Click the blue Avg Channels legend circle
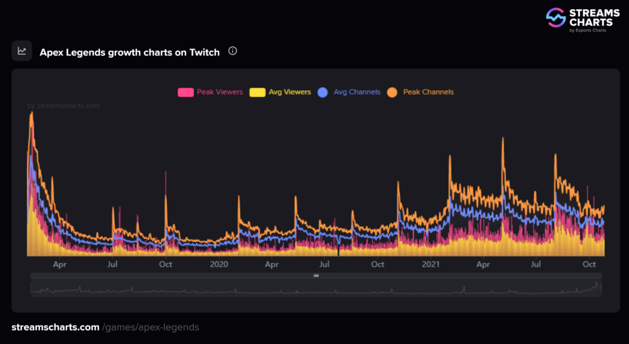 [324, 92]
